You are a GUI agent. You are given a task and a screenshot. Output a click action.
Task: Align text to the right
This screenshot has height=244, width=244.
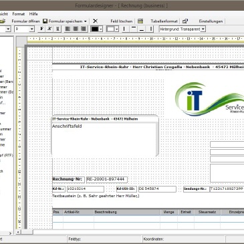point(84,29)
